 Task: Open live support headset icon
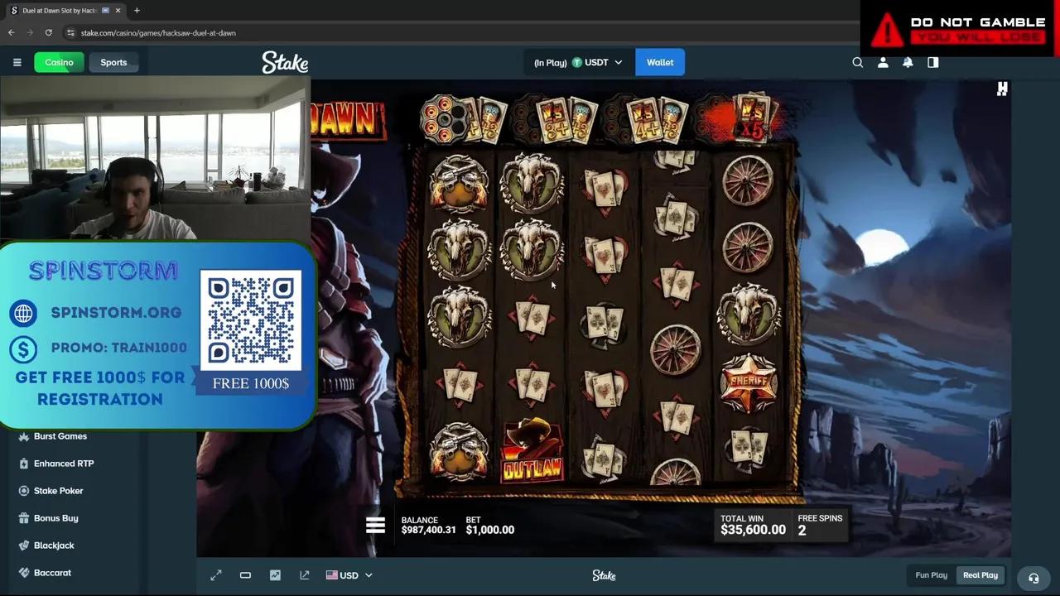click(x=1033, y=579)
